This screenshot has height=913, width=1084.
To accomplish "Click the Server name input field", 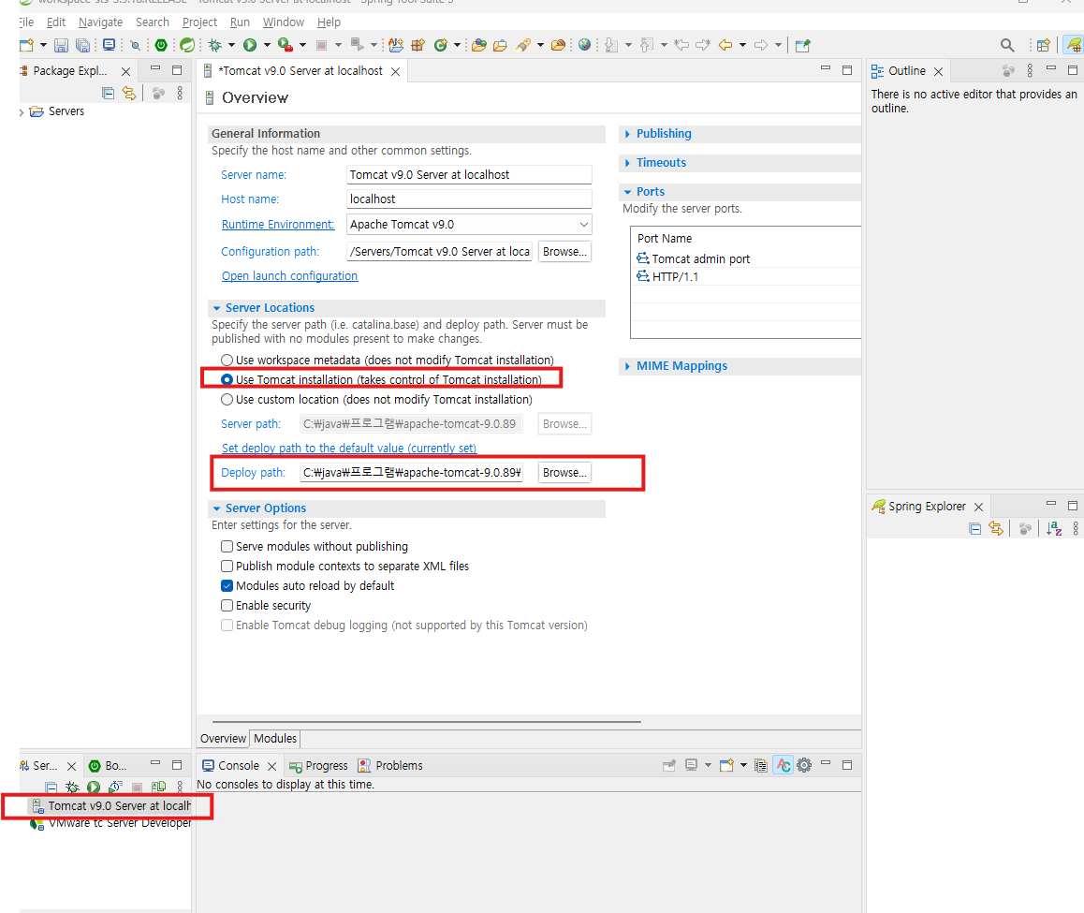I will coord(469,175).
